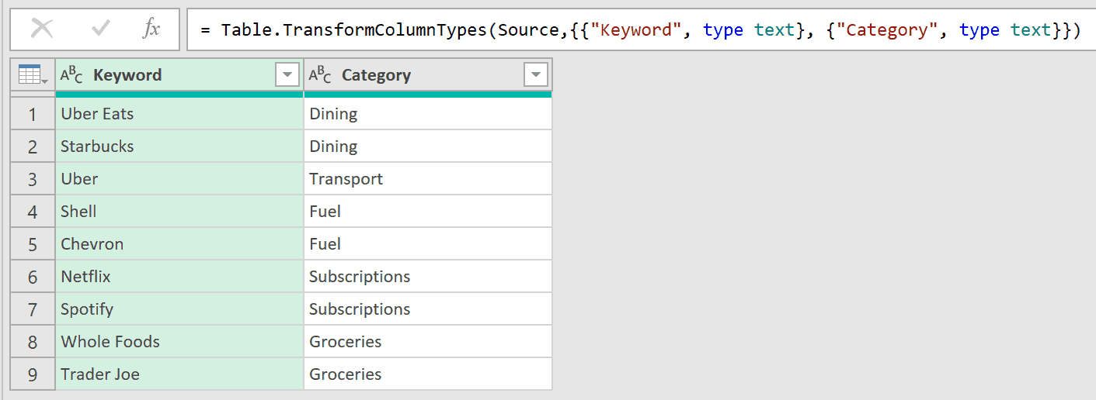Viewport: 1096px width, 400px height.
Task: Click the fx function icon
Action: pyautogui.click(x=151, y=29)
